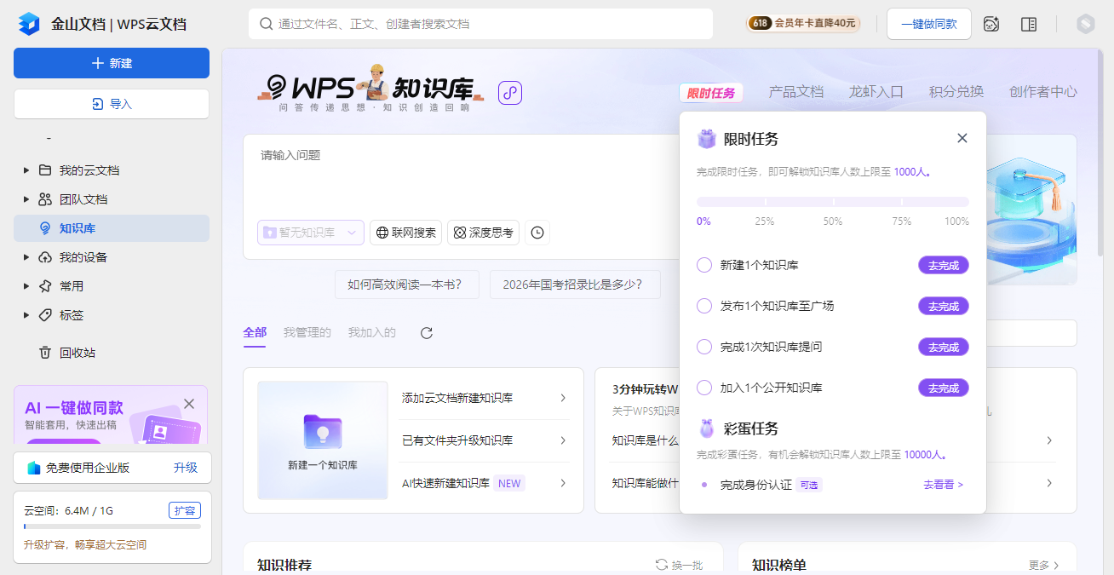Click 去完成 for 加入1个公开知识库

coord(944,388)
